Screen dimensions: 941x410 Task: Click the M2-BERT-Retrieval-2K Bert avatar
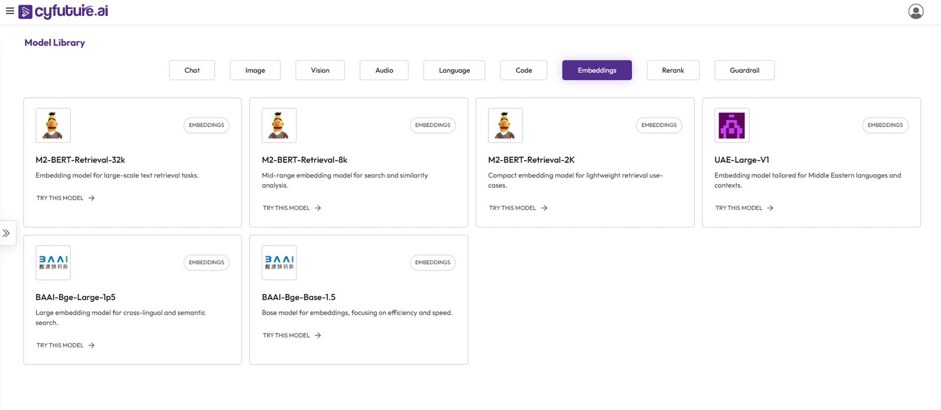tap(505, 125)
